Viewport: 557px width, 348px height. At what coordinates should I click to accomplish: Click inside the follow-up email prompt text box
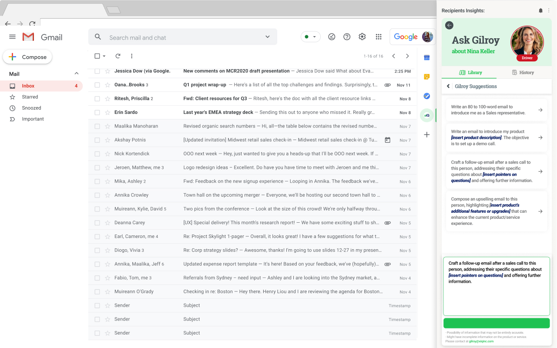coord(497,286)
